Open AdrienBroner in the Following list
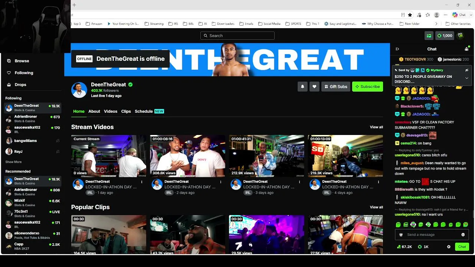This screenshot has height=267, width=475. [33, 119]
